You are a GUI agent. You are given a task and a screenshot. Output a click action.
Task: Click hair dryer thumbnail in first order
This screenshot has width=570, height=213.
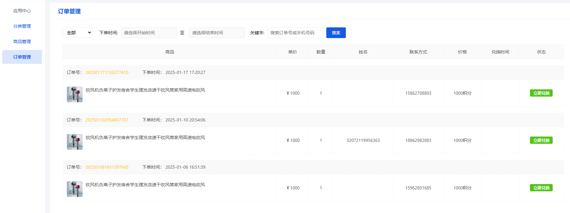coord(75,94)
